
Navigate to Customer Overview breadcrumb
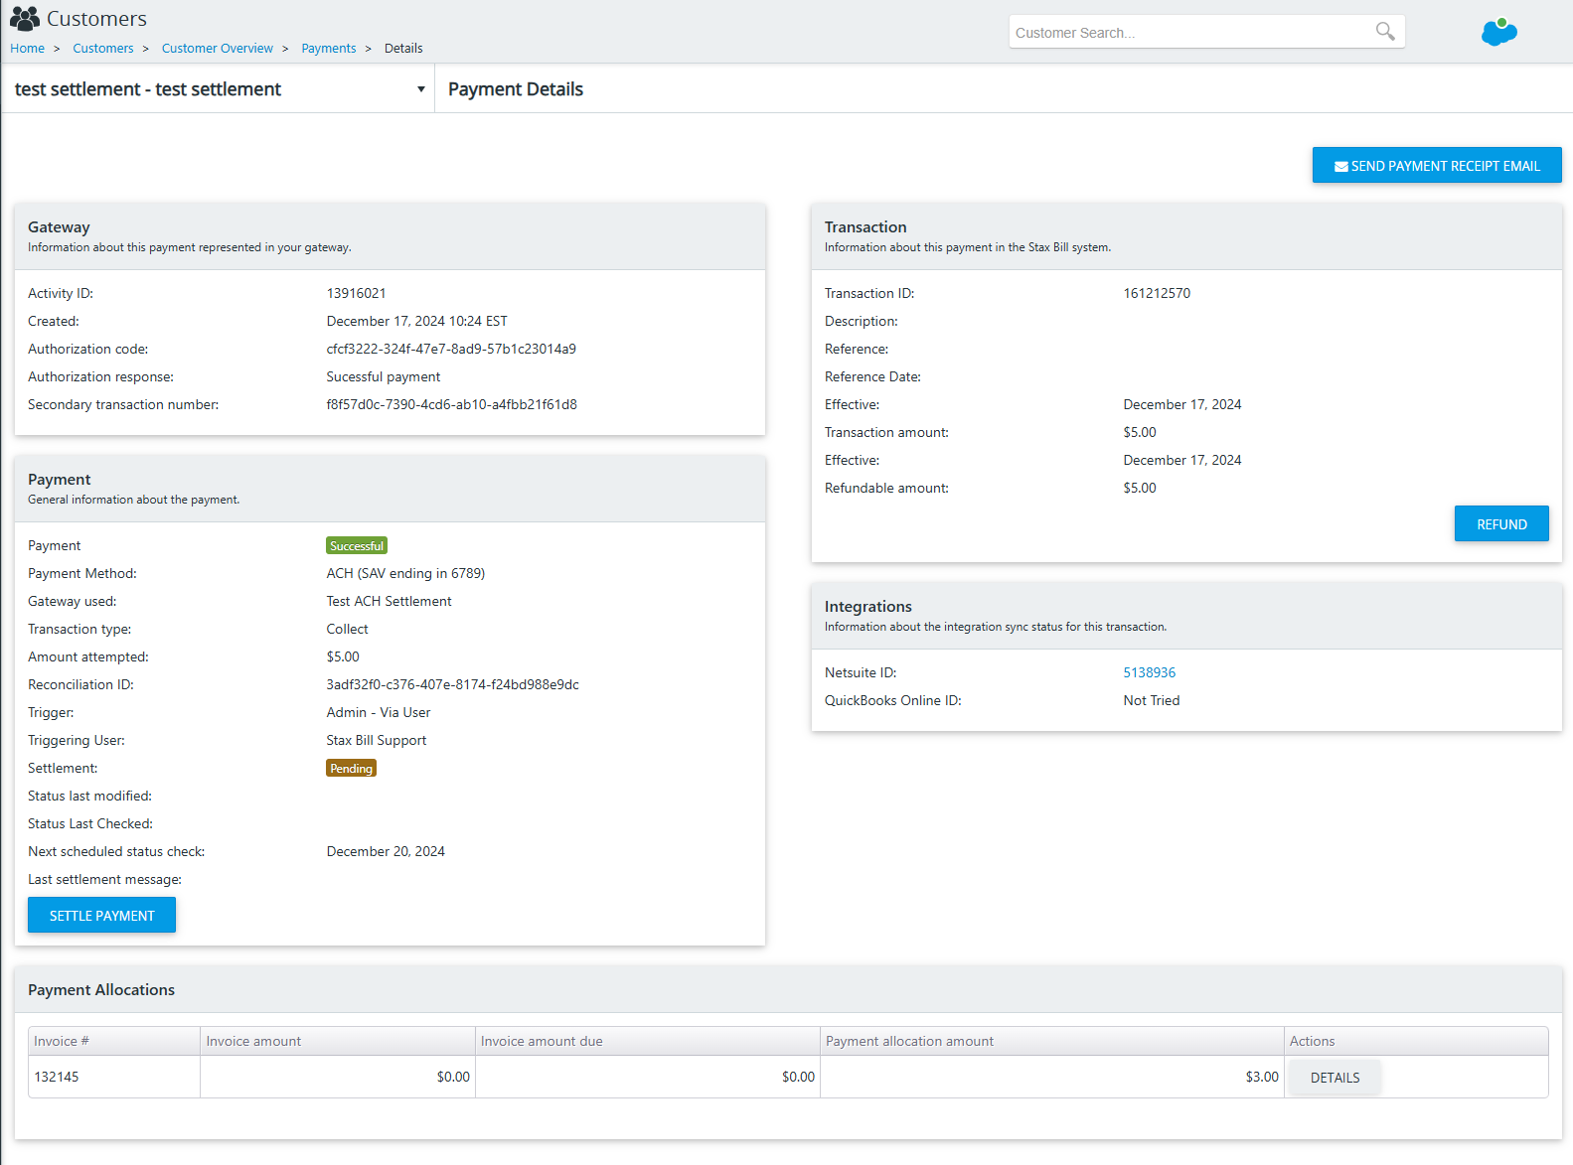(218, 49)
